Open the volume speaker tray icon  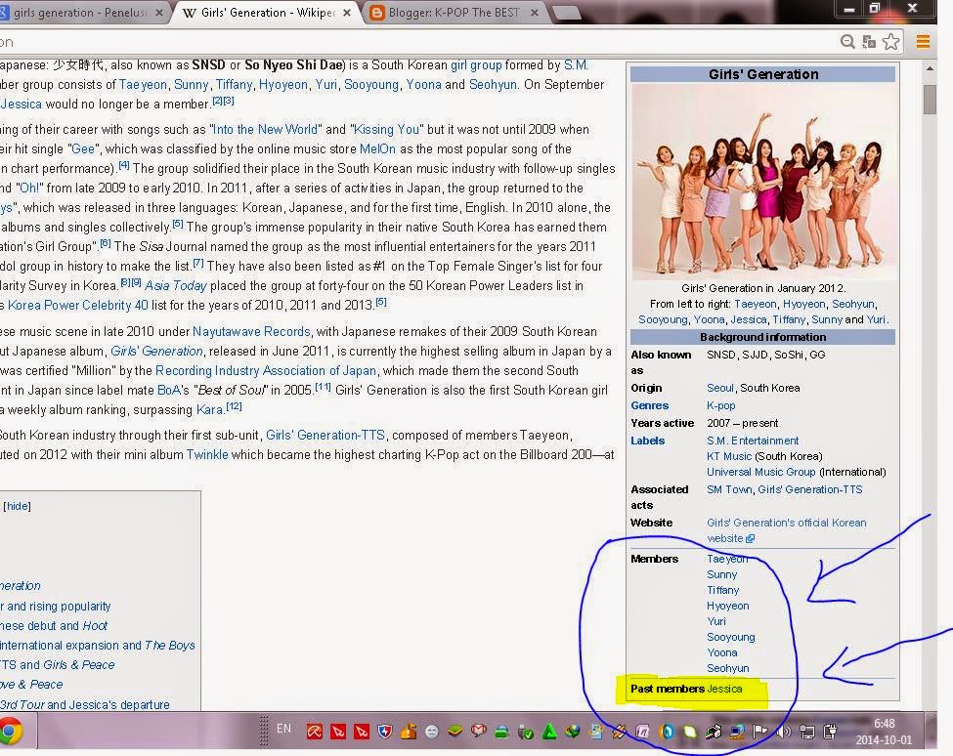point(784,732)
